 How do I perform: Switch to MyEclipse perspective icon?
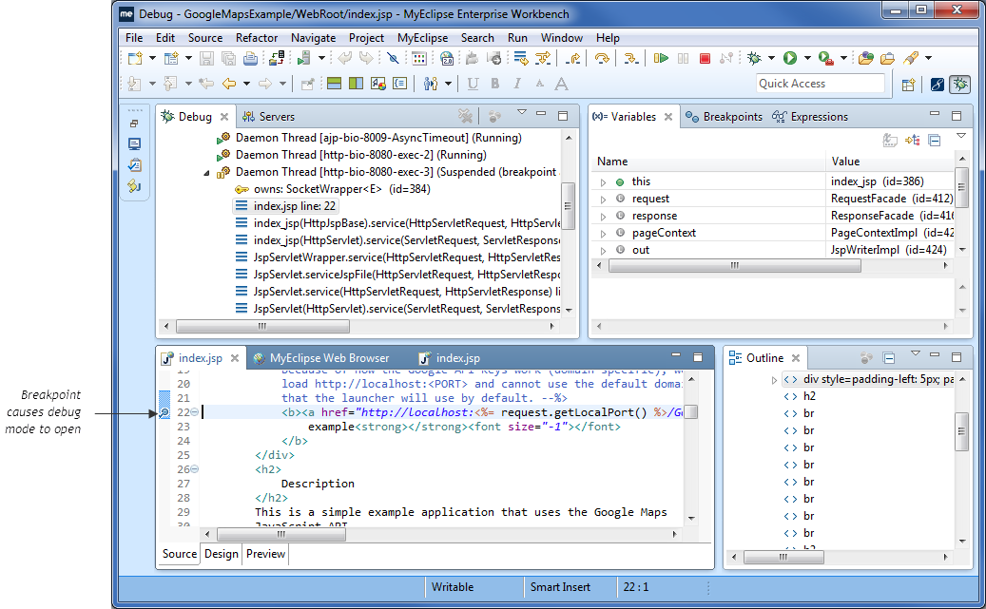coord(937,85)
